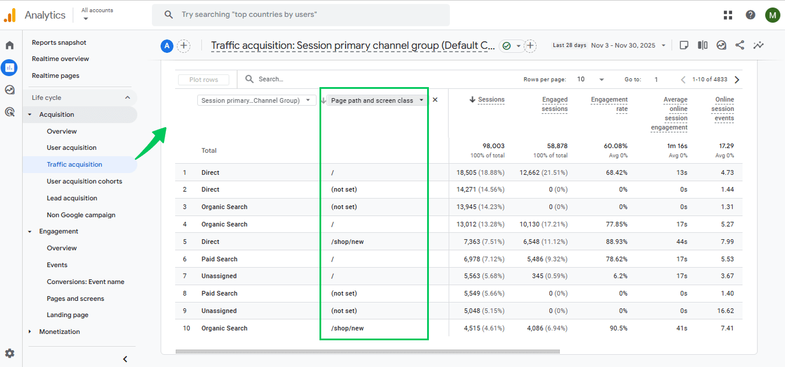This screenshot has width=785, height=367.
Task: Sort table by Sessions column header
Action: (491, 100)
